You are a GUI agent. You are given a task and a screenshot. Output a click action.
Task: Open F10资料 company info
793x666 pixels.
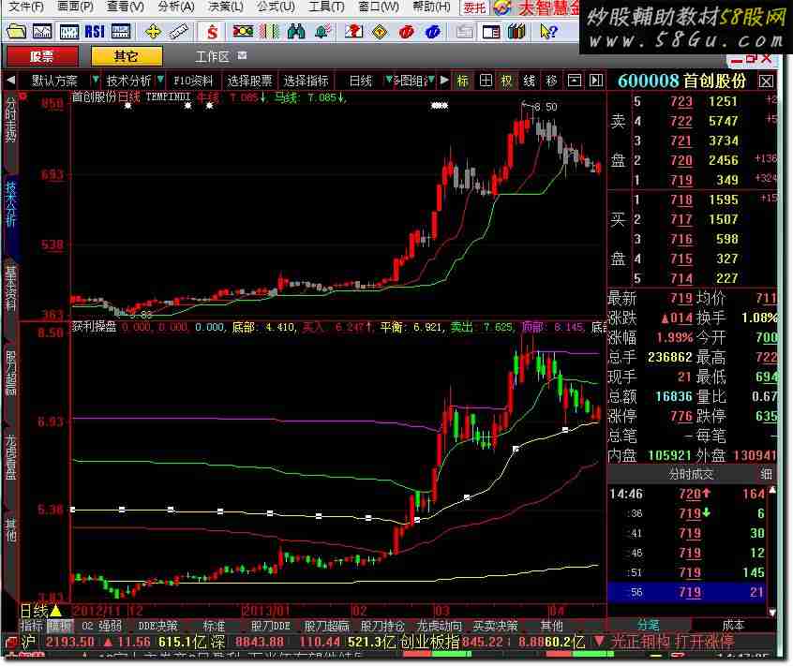tap(193, 81)
